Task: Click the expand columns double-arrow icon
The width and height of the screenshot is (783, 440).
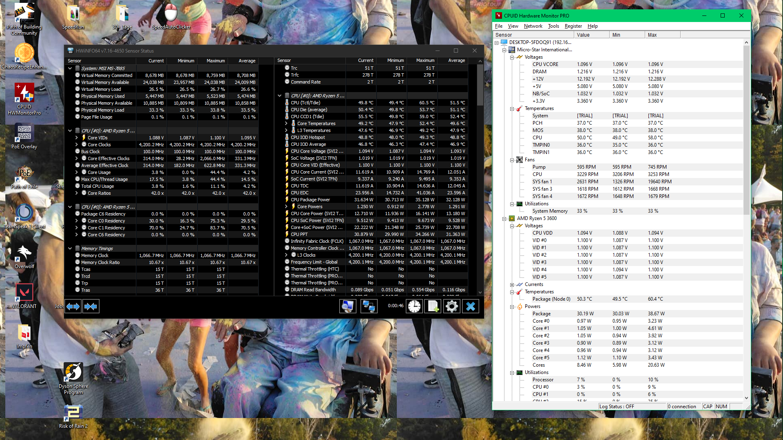Action: point(73,306)
